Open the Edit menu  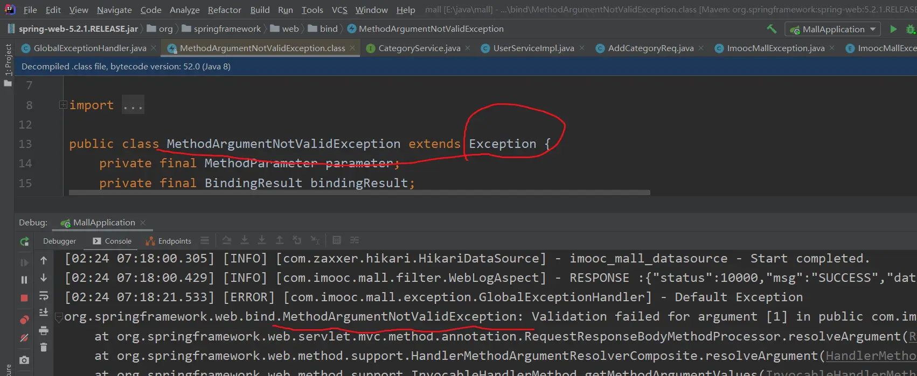click(x=53, y=10)
